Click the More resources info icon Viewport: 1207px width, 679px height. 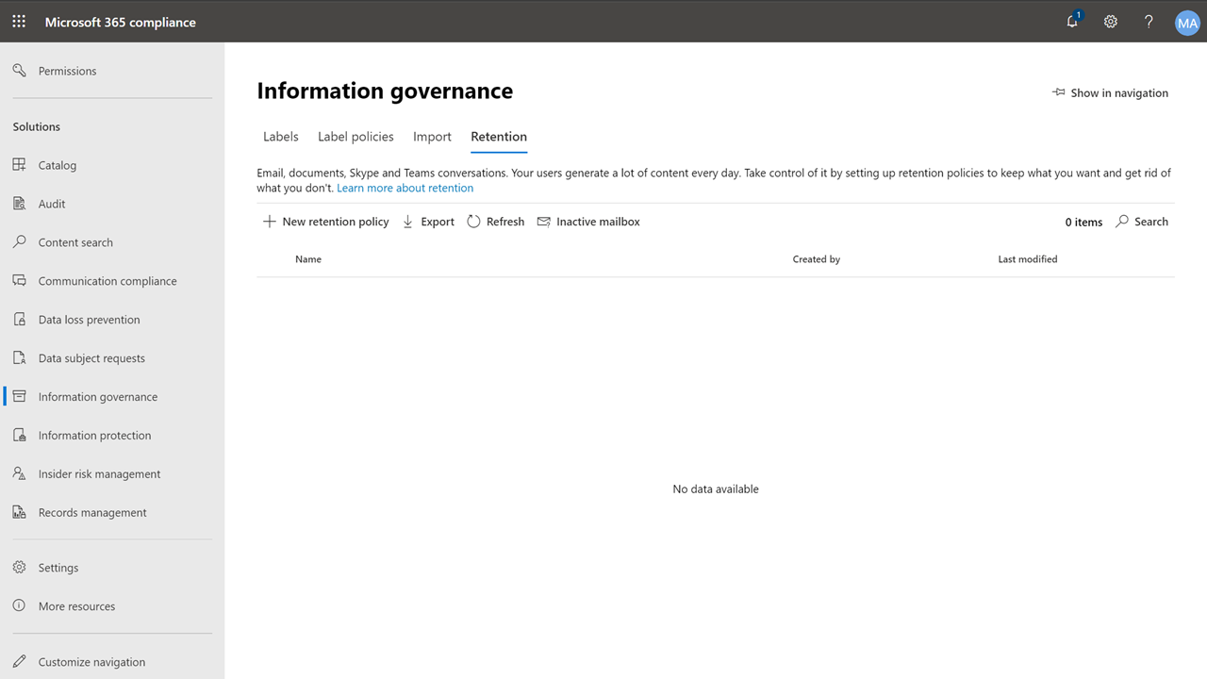click(20, 606)
